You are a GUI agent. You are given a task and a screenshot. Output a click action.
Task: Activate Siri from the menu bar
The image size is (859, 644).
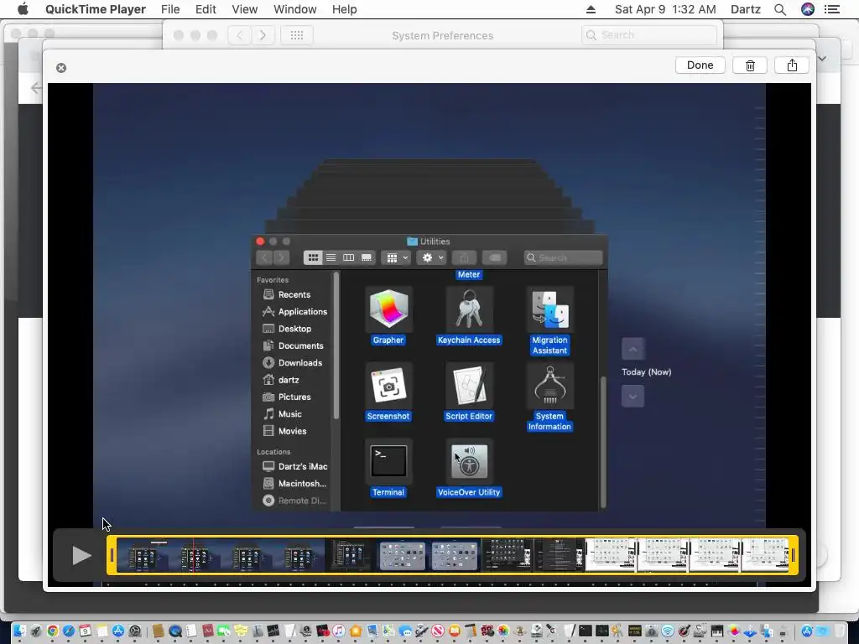808,9
